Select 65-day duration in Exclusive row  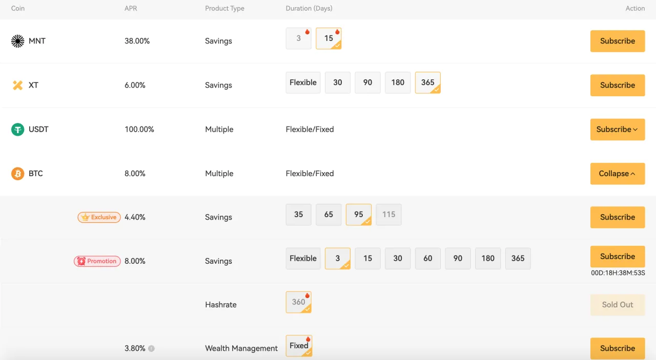(329, 215)
